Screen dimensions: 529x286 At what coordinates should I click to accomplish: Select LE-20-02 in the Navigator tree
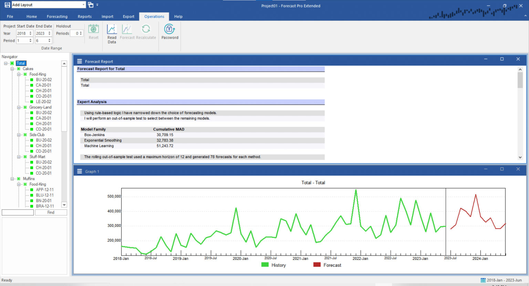coord(43,102)
